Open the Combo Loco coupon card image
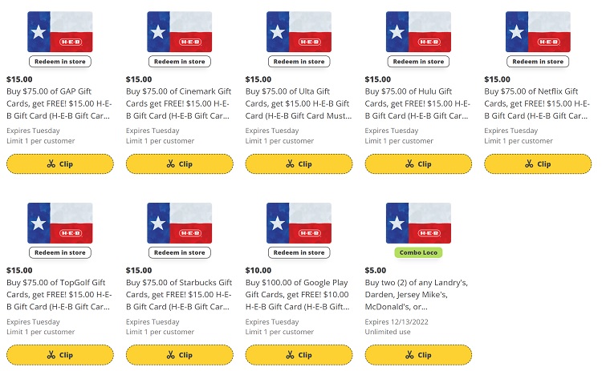This screenshot has height=371, width=602. [418, 223]
